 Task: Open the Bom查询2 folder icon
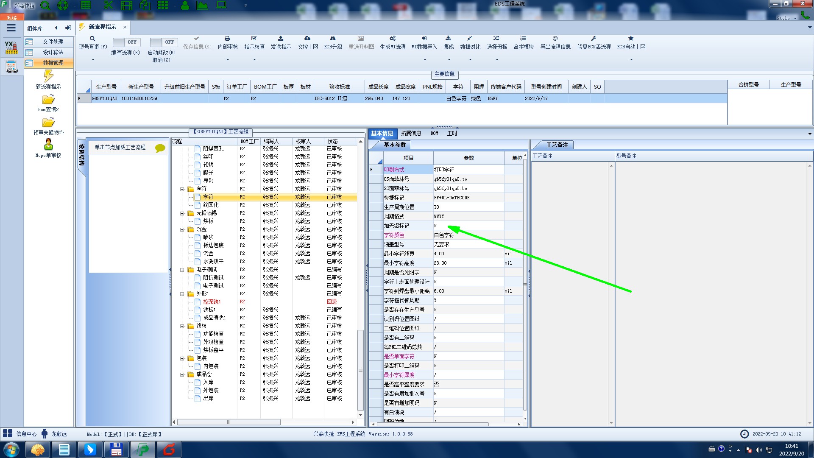click(48, 99)
